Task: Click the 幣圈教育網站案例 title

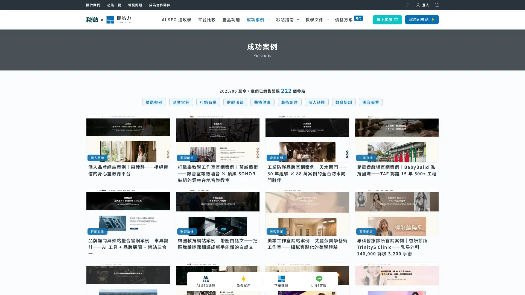Action: point(218,244)
